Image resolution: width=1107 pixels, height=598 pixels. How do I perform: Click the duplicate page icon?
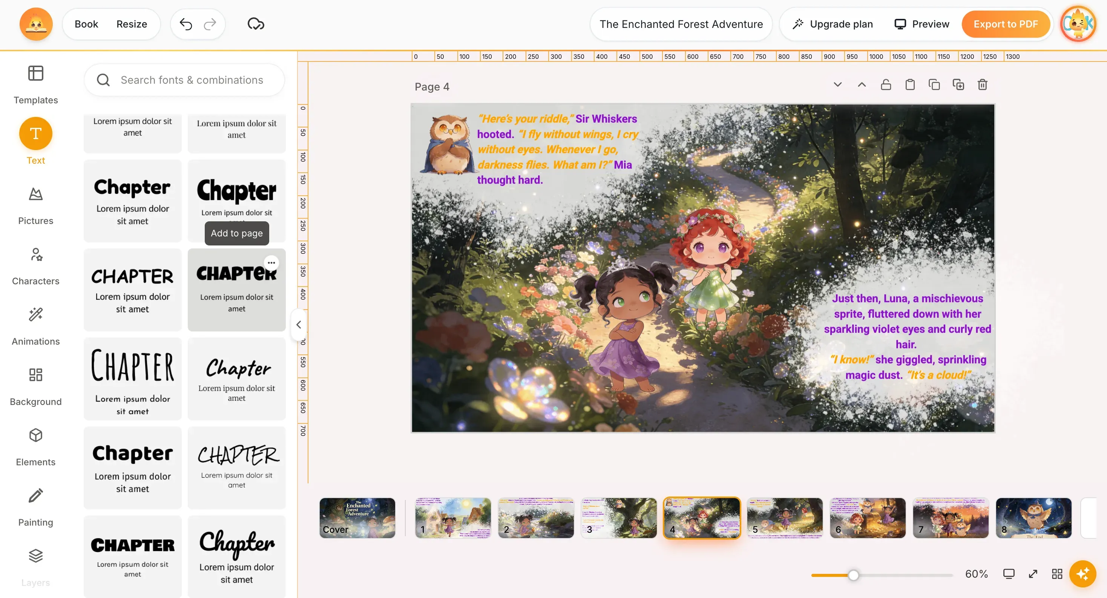(x=958, y=84)
